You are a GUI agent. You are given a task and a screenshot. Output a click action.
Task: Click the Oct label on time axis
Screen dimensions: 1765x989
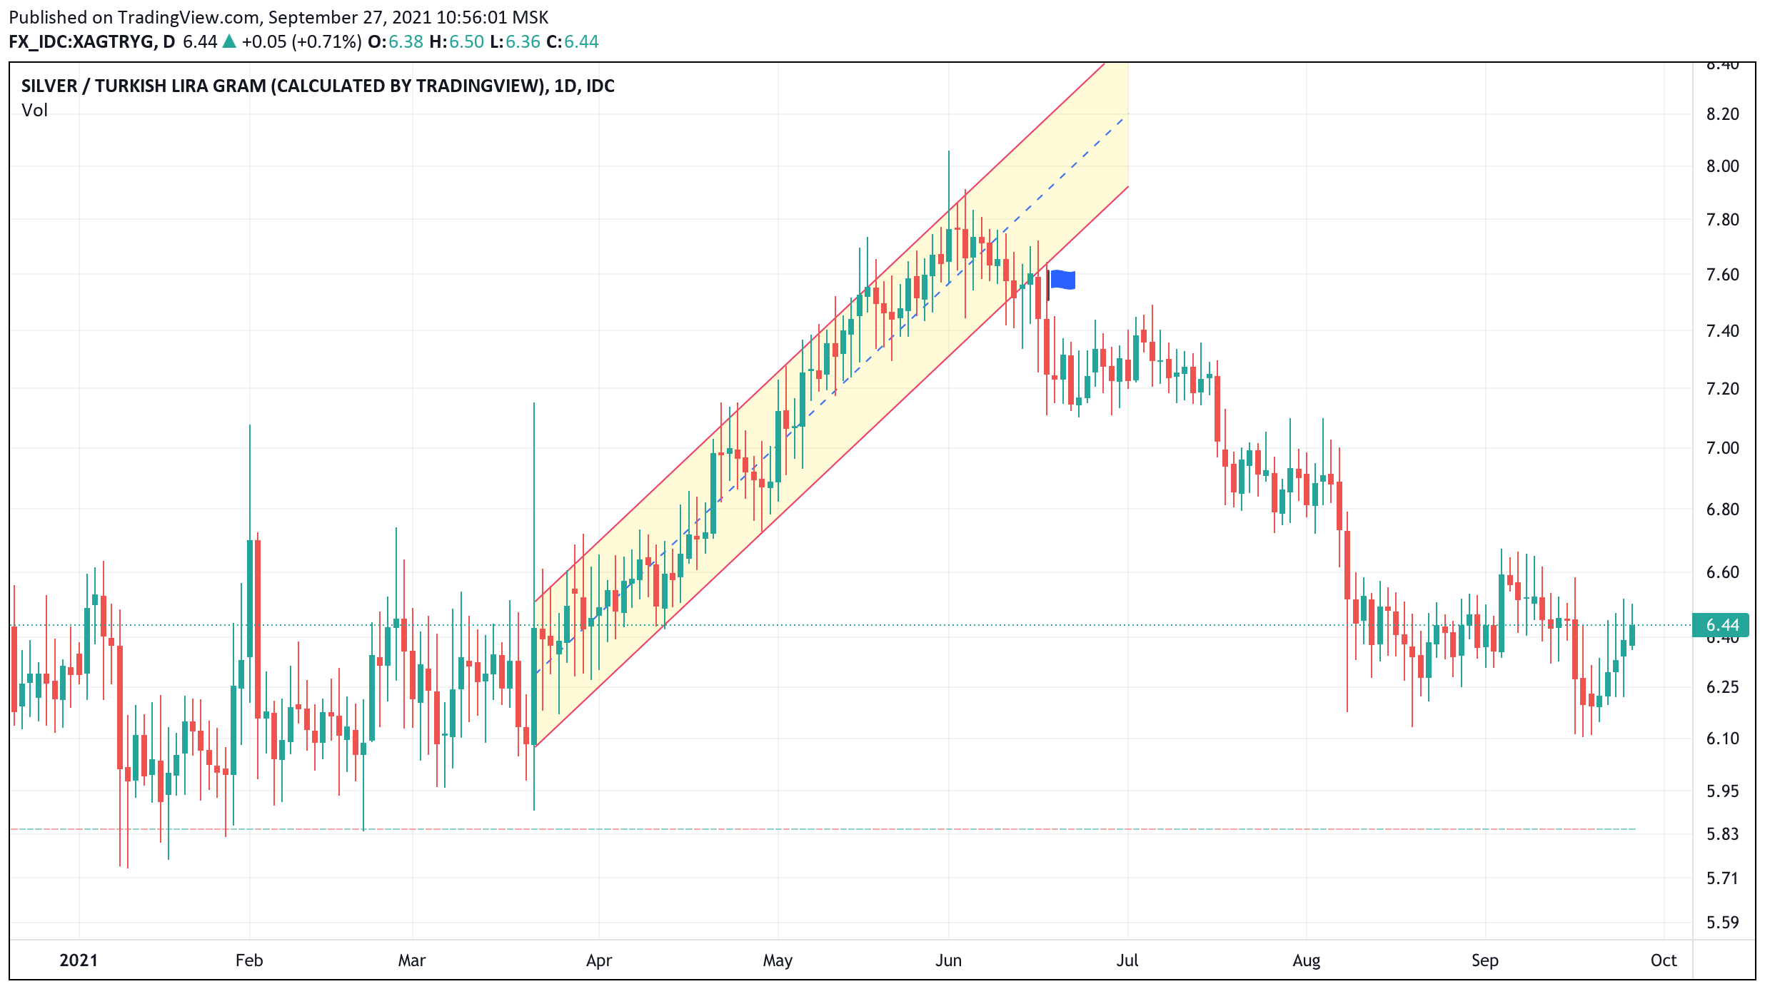[x=1664, y=960]
